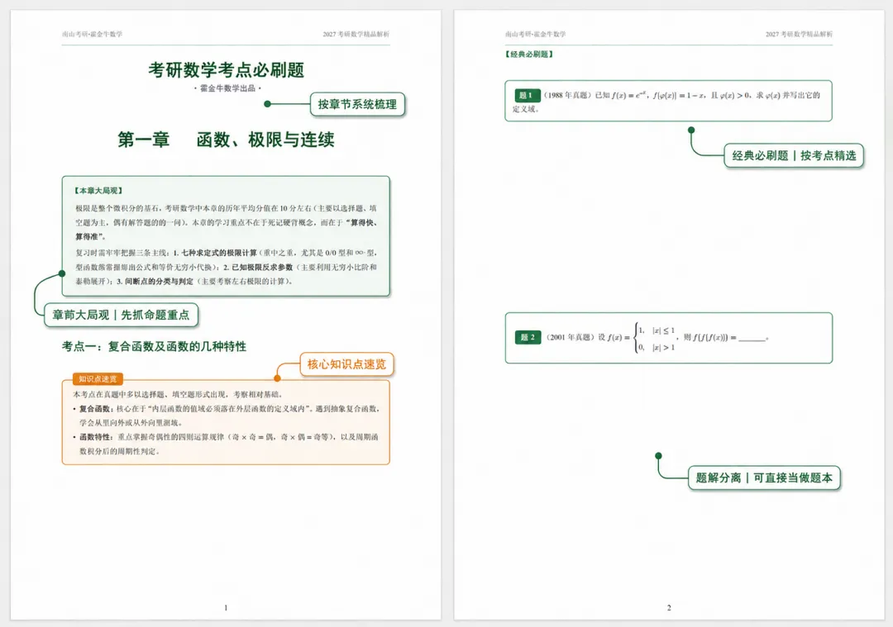
Task: Click the header 南山考研·霍金牛数学 on page 1
Action: pos(93,34)
